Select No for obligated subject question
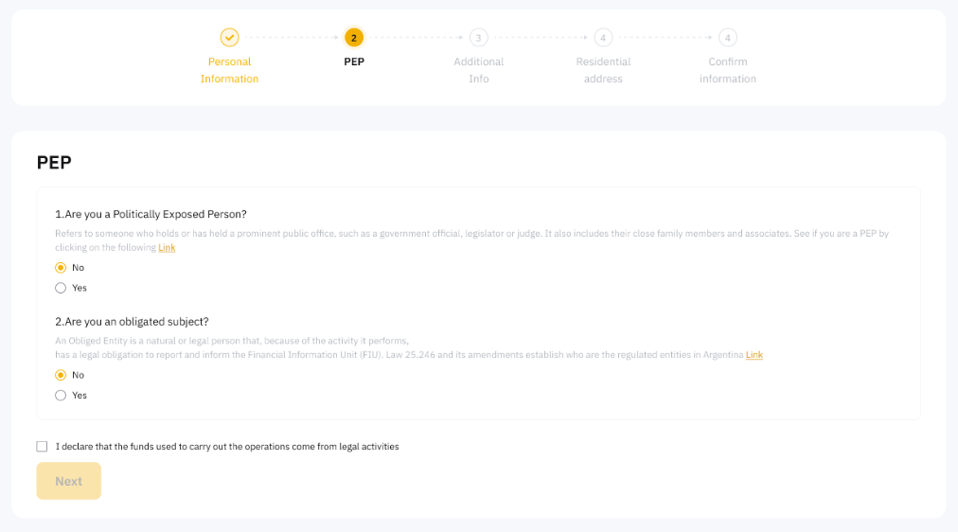 (61, 375)
